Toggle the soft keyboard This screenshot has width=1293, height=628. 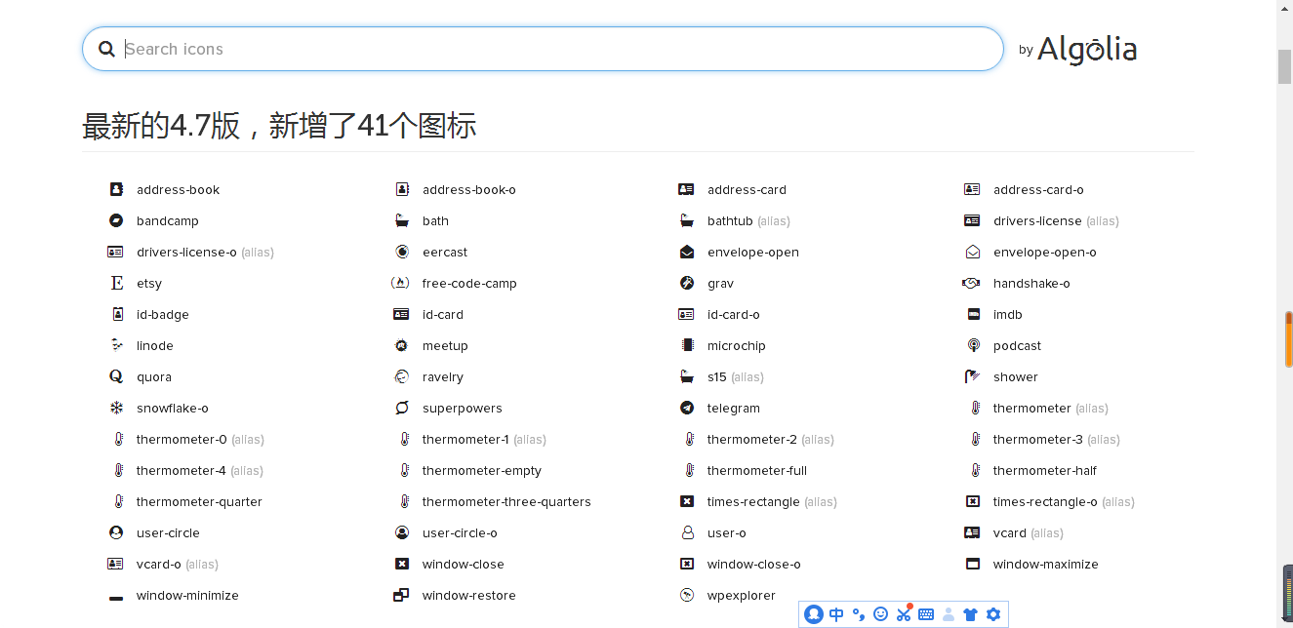[924, 614]
